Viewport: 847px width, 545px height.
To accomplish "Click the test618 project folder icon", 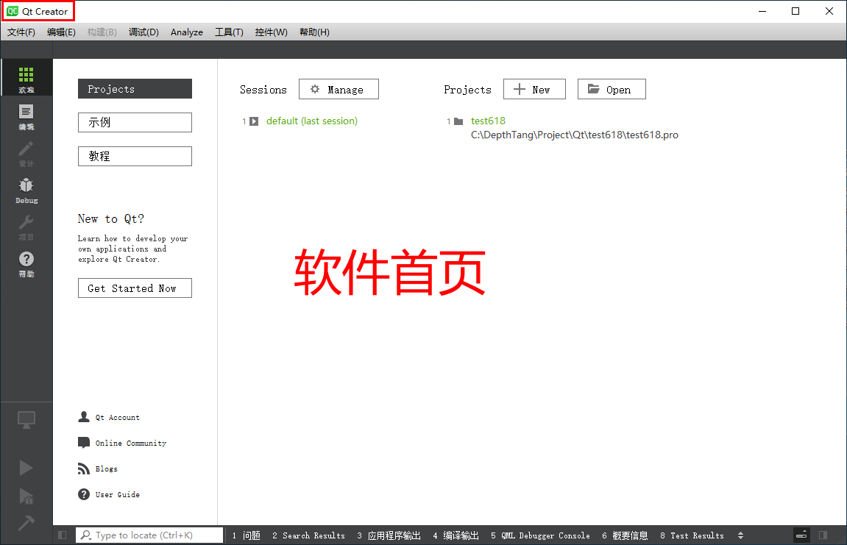I will coord(458,121).
